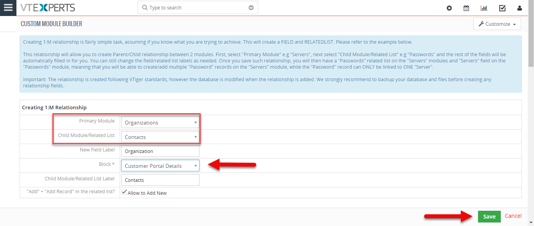Expand the Block dropdown
The width and height of the screenshot is (534, 226).
[160, 166]
